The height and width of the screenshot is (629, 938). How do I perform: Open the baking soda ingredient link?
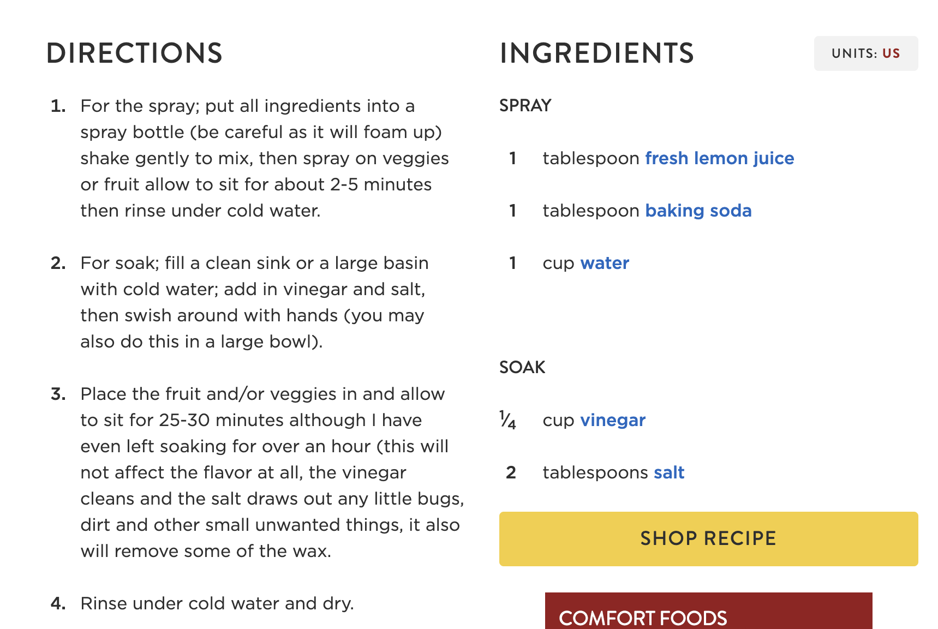coord(698,211)
